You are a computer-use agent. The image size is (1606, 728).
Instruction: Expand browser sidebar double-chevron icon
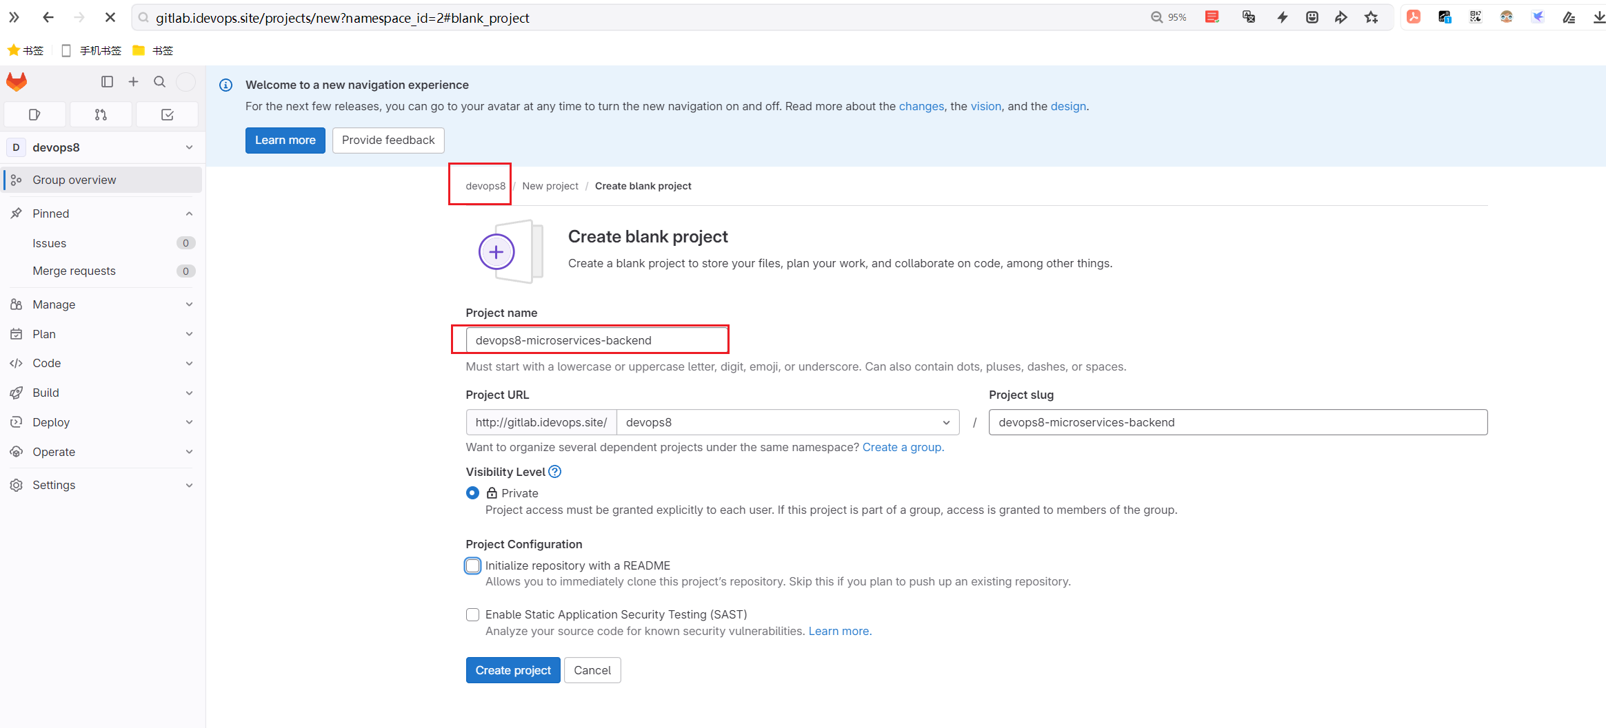click(14, 17)
